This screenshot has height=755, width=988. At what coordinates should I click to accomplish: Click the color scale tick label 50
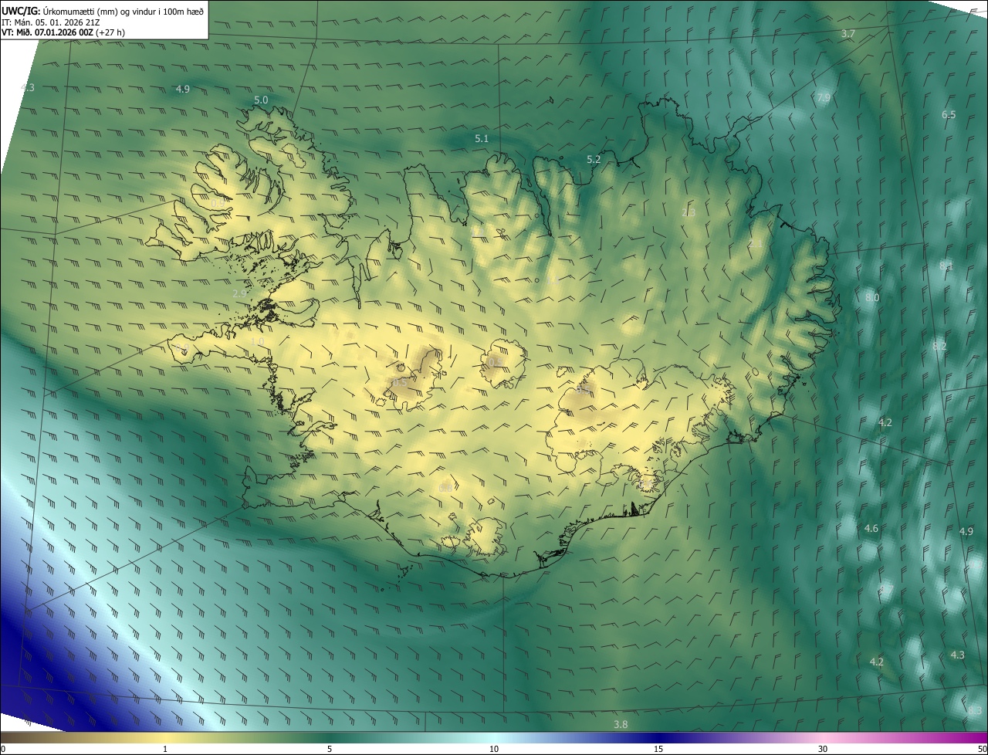pos(982,749)
